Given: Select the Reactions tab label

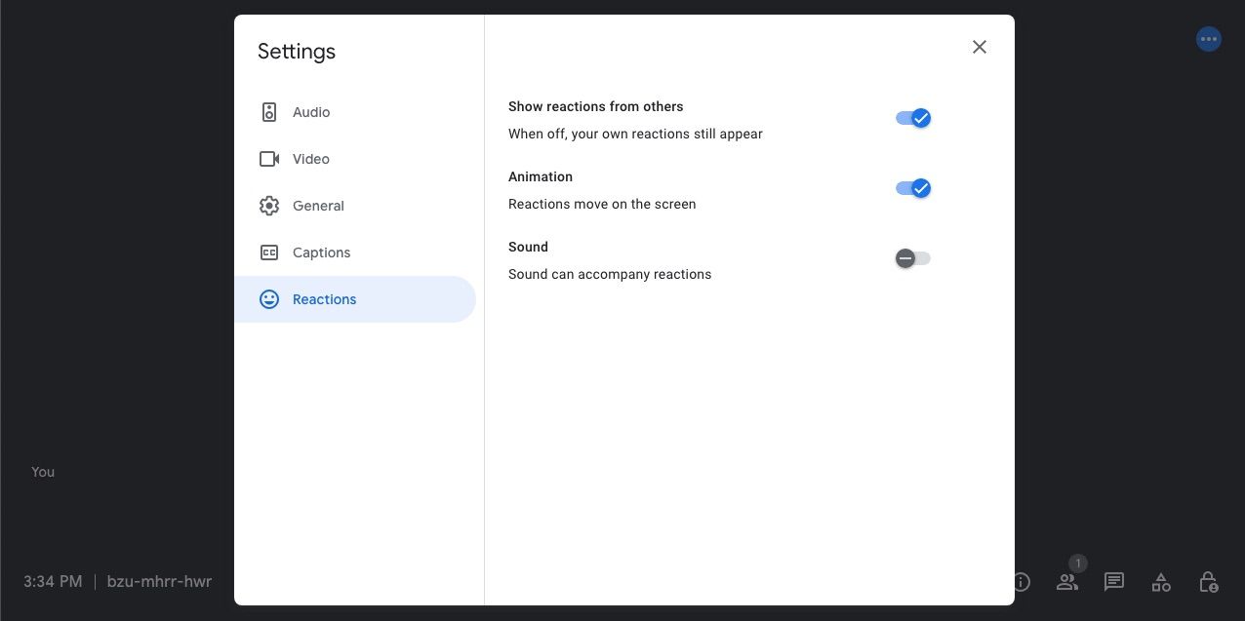Looking at the screenshot, I should 324,299.
